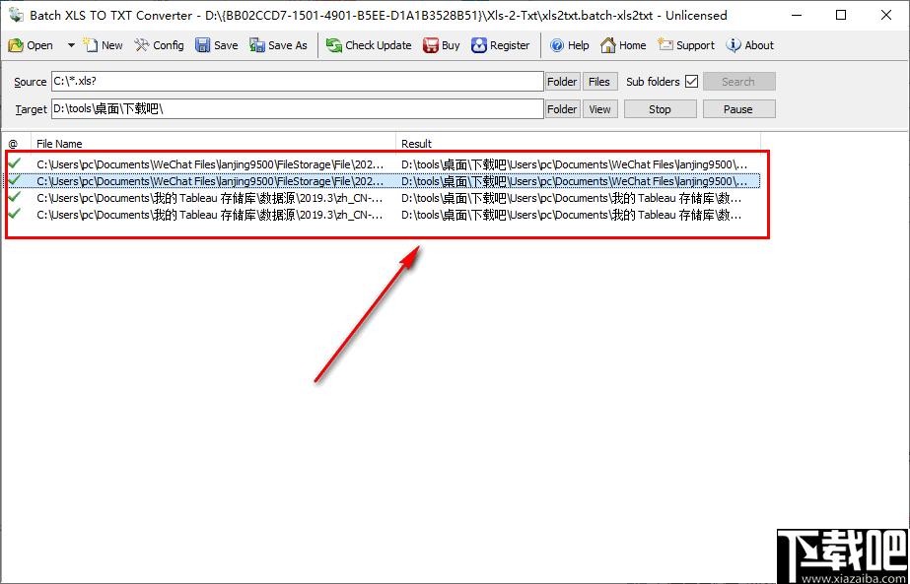The image size is (910, 584).
Task: Click result path of first WeChat row
Action: pos(574,164)
